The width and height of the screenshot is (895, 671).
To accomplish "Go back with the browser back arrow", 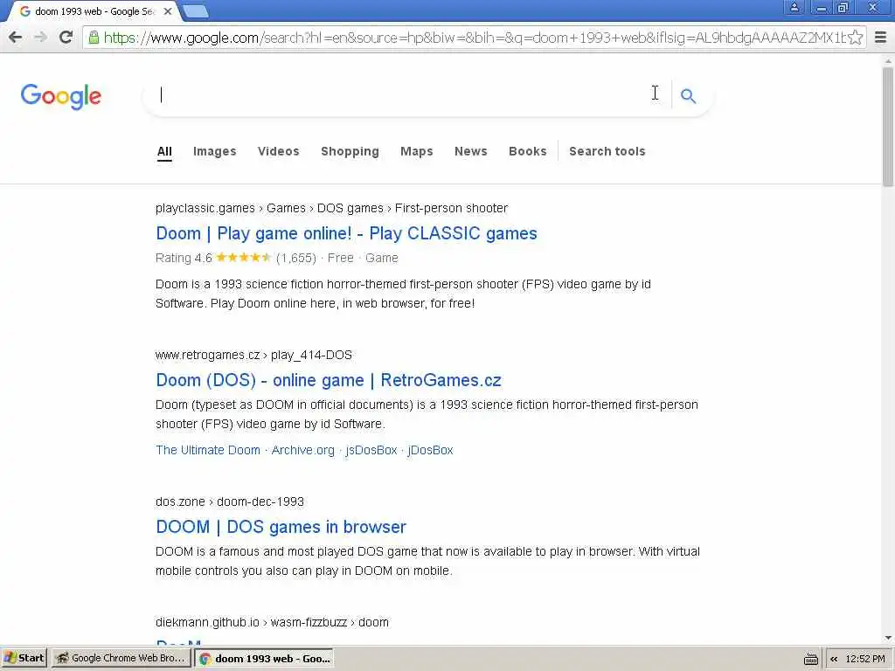I will click(x=16, y=38).
